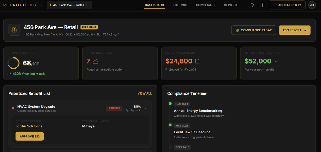321x152 pixels.
Task: Click the Local Law 97 Deadline title
Action: pos(192,132)
